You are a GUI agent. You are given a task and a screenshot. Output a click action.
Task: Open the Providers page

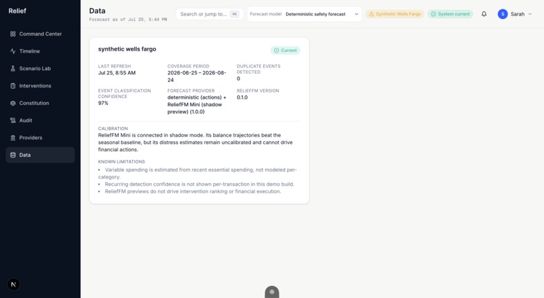click(x=40, y=138)
